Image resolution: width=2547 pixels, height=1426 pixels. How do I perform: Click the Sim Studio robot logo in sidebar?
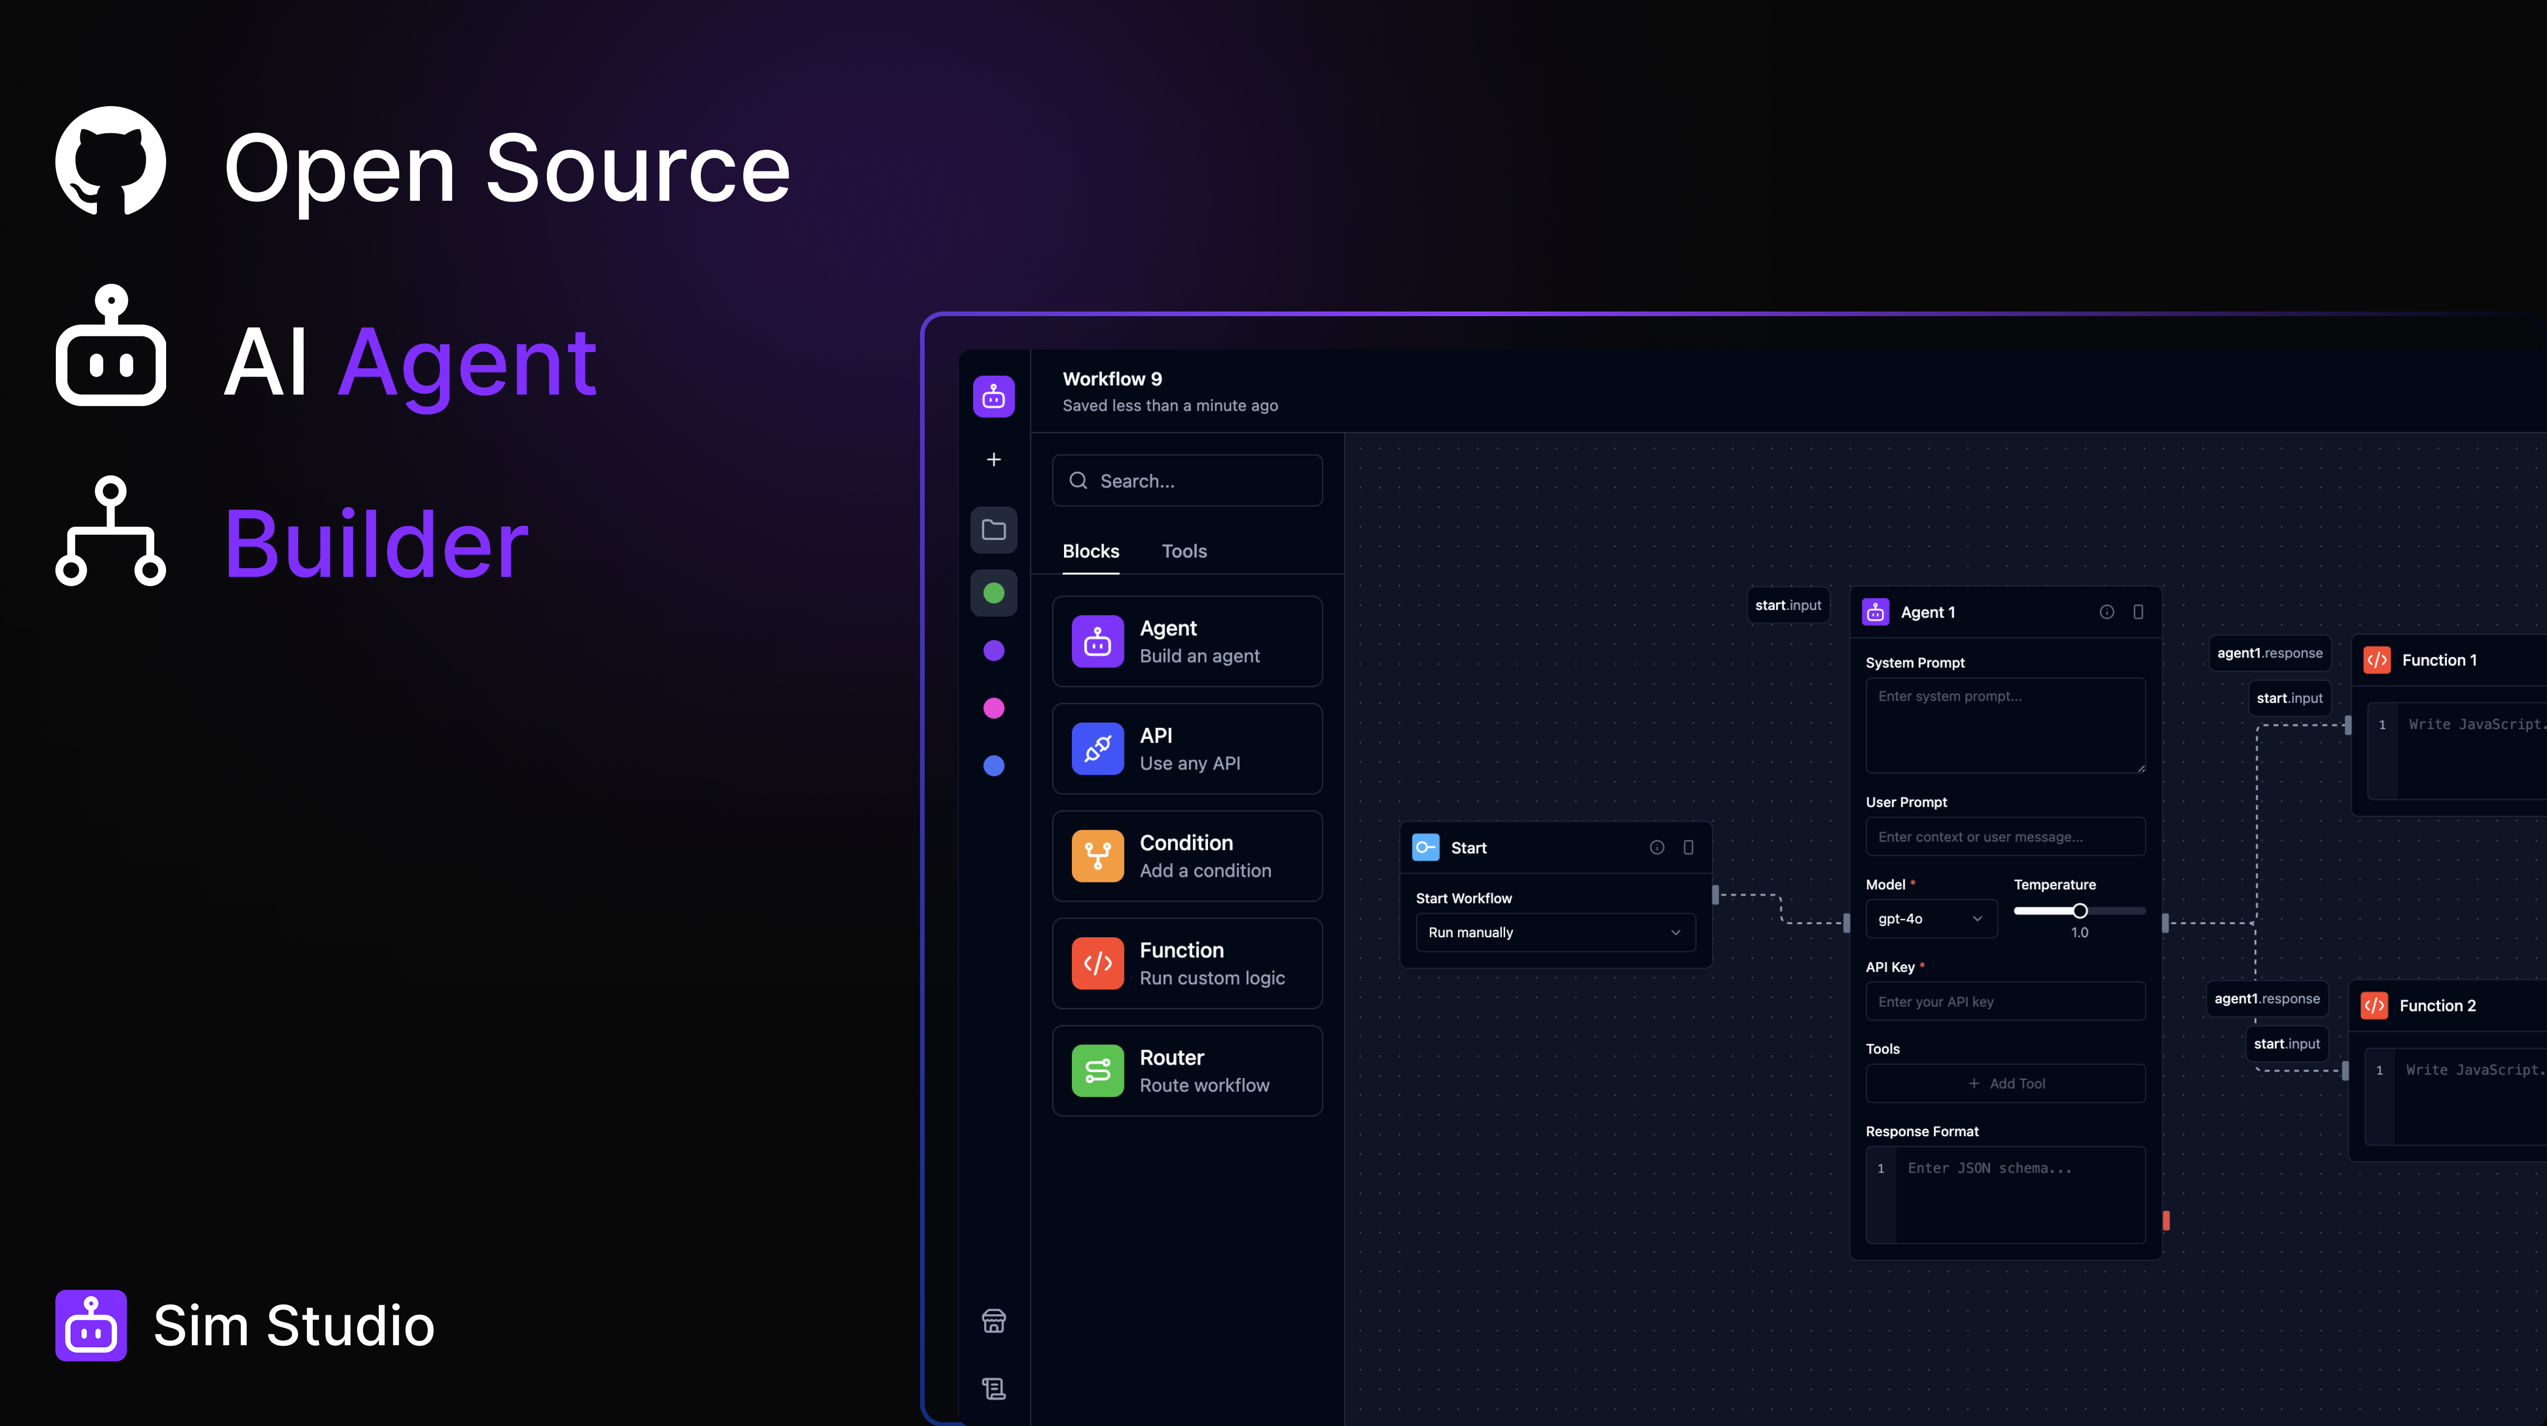coord(994,396)
